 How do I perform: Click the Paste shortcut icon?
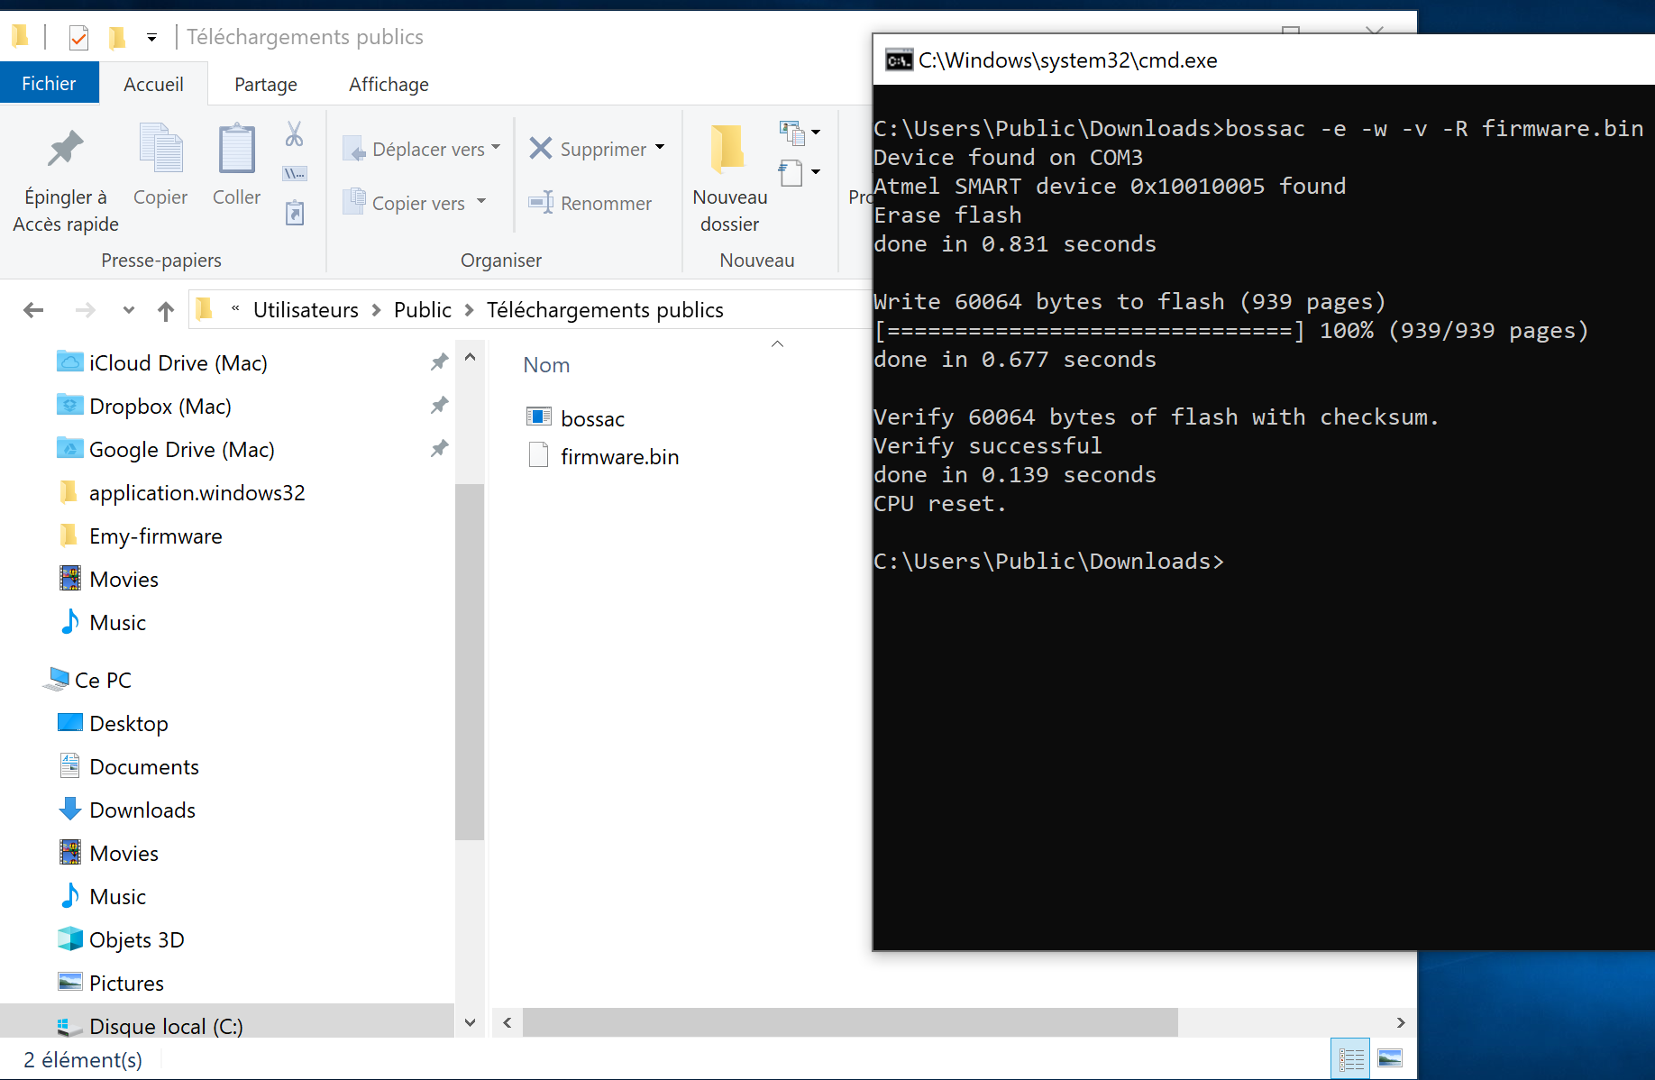pos(294,214)
